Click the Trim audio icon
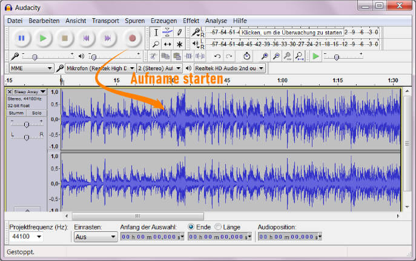Viewport: 416px width, 261px height. (x=189, y=56)
